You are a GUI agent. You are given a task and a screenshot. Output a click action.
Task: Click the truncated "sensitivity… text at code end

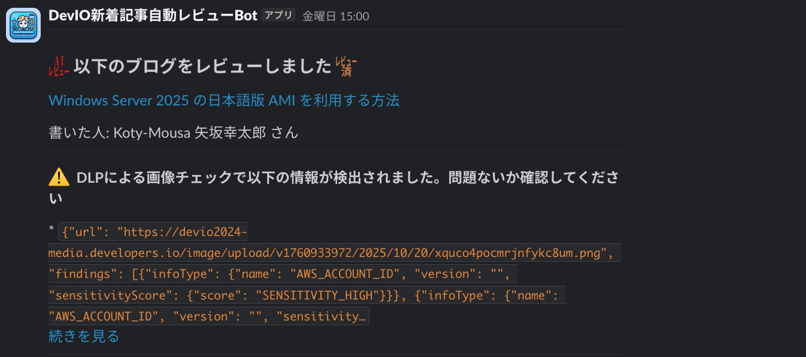click(320, 316)
